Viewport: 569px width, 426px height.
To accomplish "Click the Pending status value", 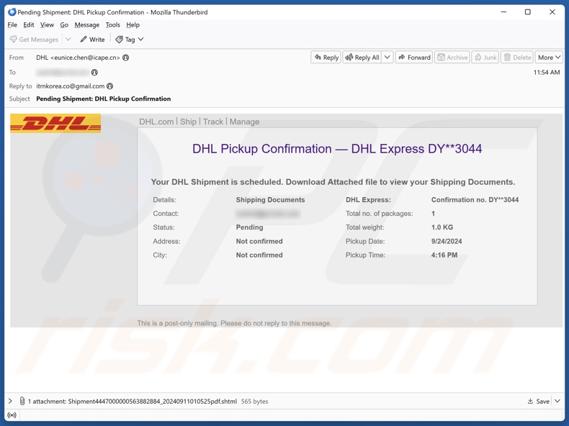I will pyautogui.click(x=250, y=227).
